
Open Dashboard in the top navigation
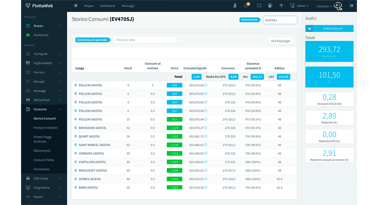pos(108,6)
